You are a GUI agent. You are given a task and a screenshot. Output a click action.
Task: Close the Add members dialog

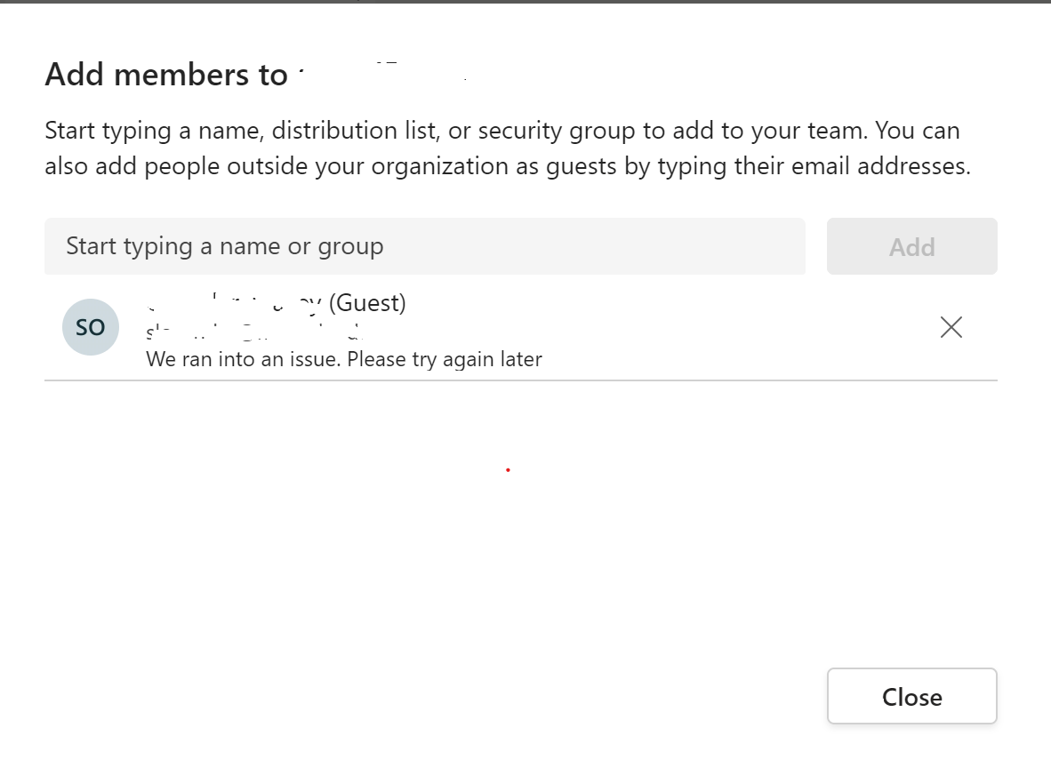coord(911,697)
